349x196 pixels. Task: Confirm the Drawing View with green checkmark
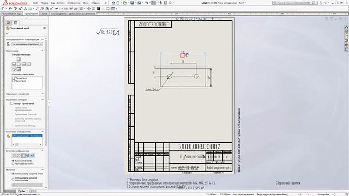coord(7,33)
